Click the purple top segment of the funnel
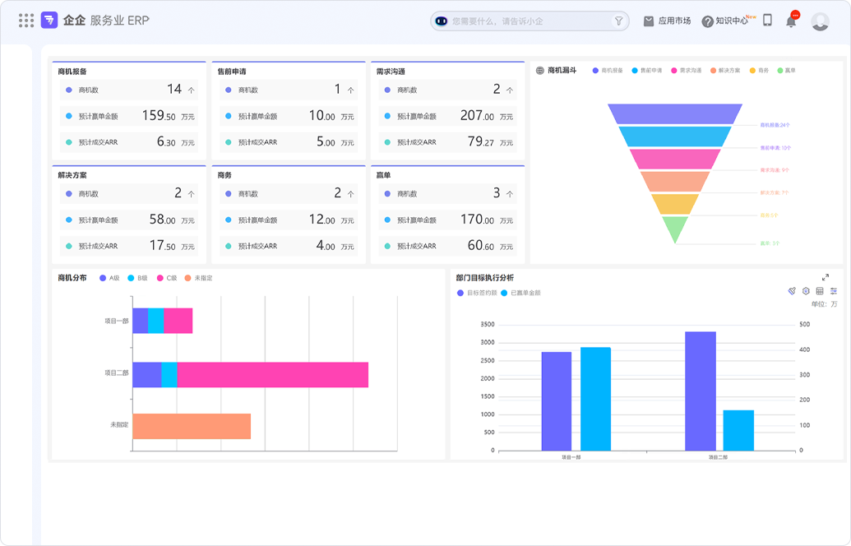The width and height of the screenshot is (851, 546). click(x=674, y=113)
